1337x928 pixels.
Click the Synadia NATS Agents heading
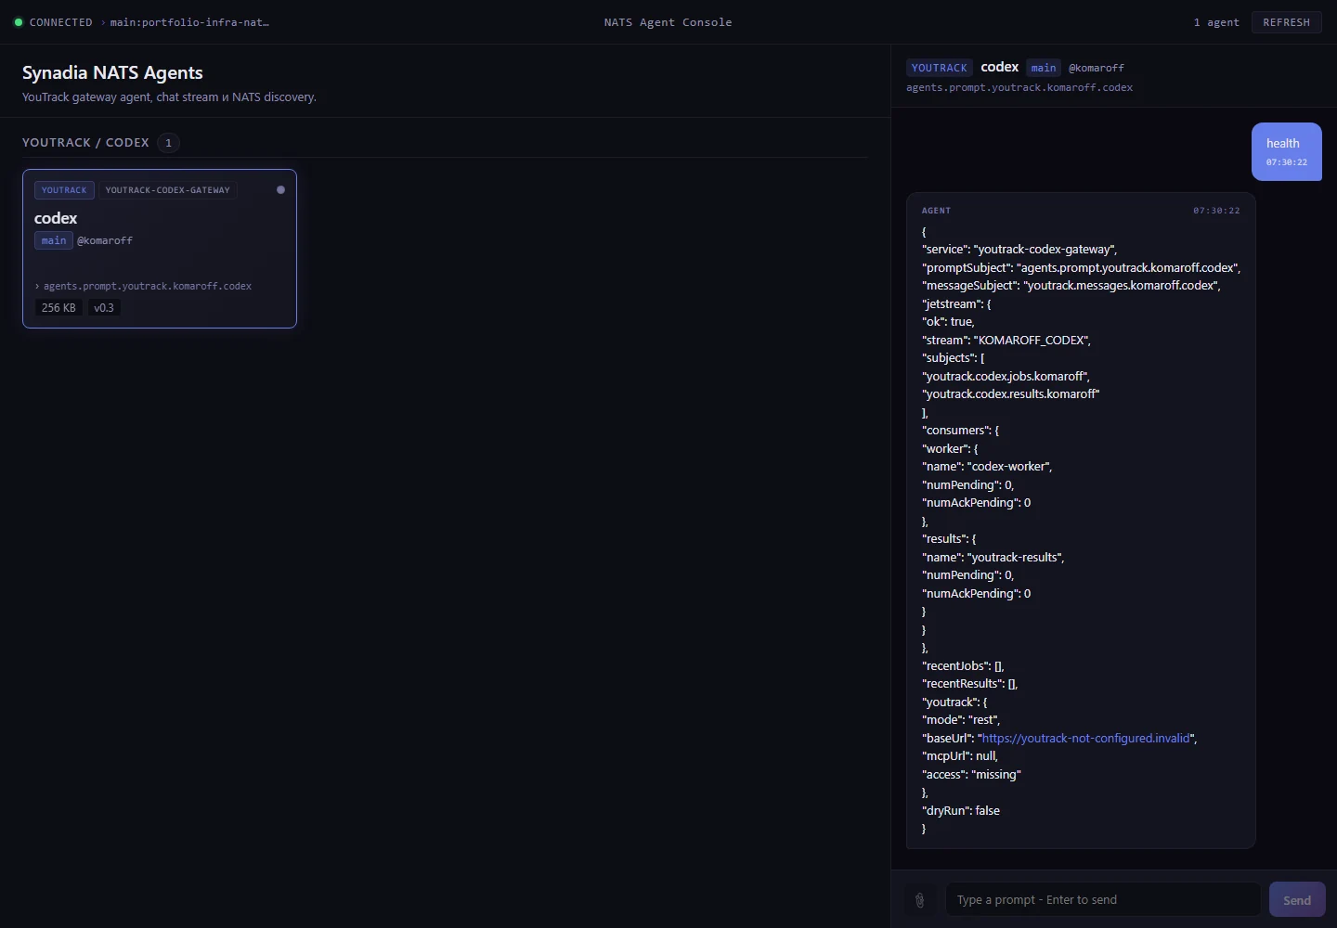[112, 72]
